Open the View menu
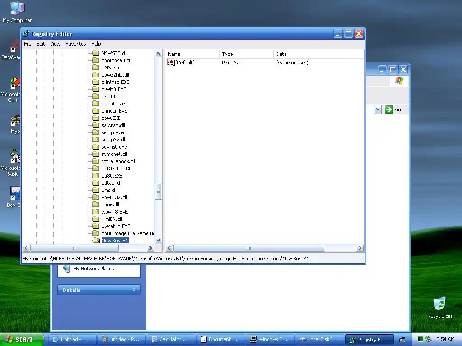The image size is (462, 346). pyautogui.click(x=55, y=44)
